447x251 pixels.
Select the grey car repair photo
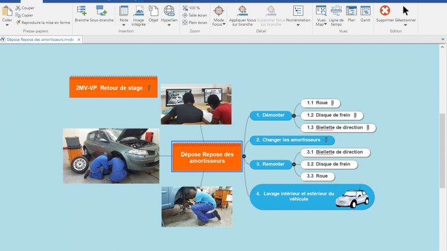pyautogui.click(x=111, y=155)
